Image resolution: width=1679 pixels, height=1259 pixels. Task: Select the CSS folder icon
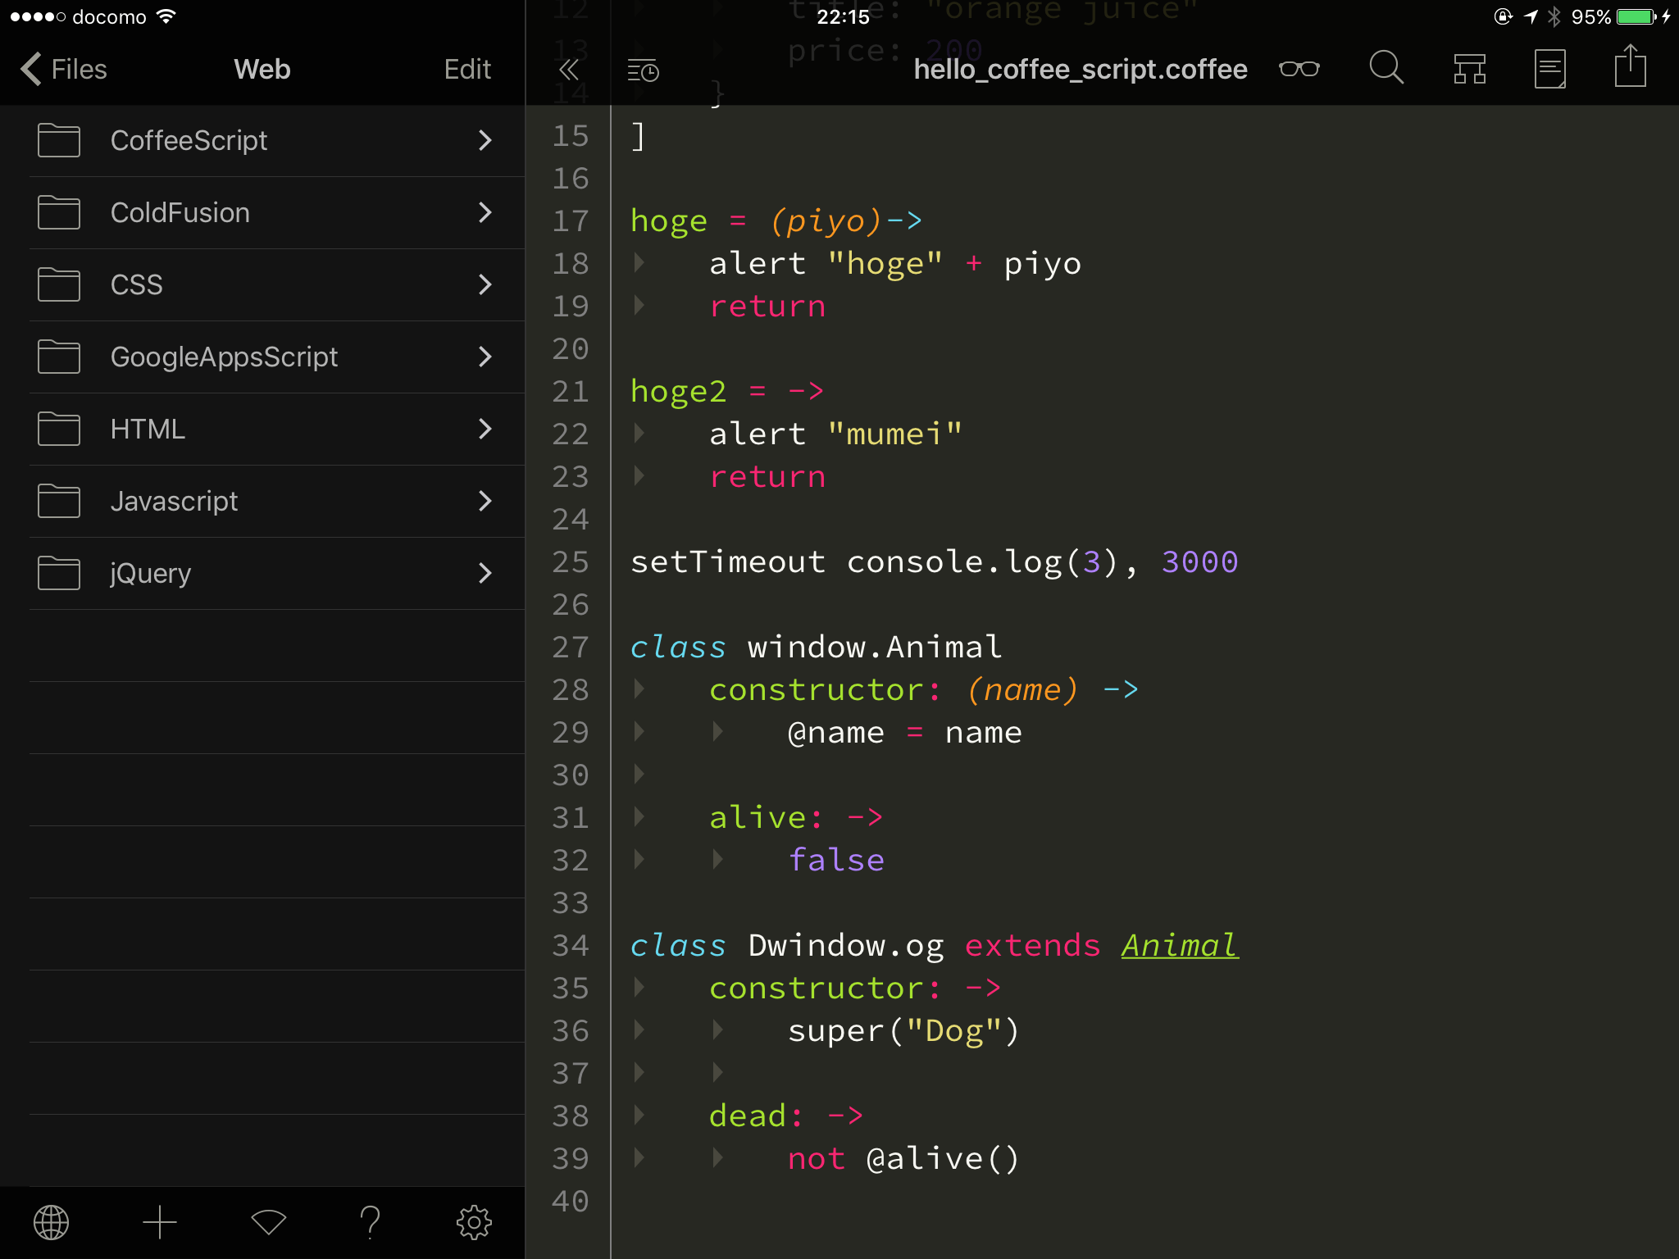[x=59, y=284]
